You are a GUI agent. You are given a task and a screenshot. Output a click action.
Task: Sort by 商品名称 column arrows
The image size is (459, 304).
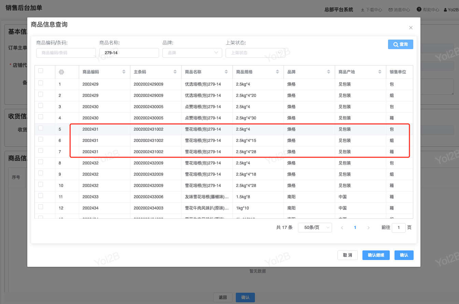pyautogui.click(x=226, y=72)
